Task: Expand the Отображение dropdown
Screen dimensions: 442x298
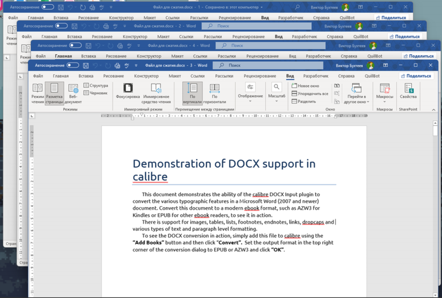Action: 250,92
